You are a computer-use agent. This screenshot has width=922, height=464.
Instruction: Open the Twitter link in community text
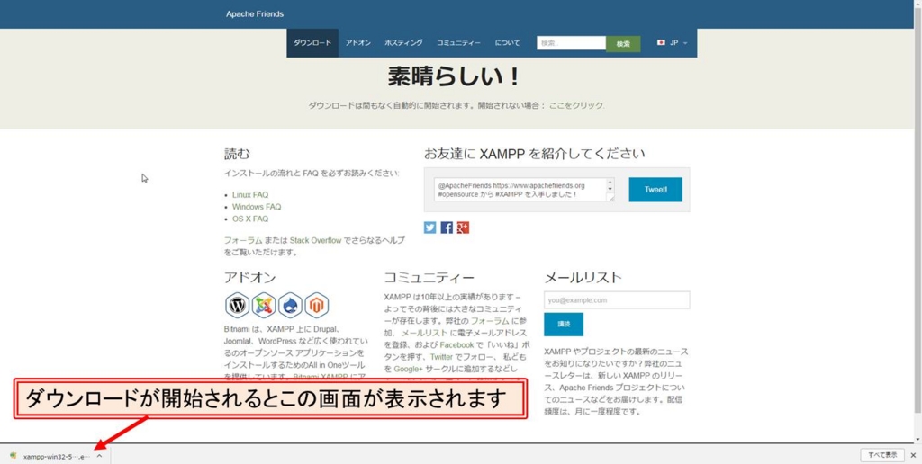[x=441, y=356]
